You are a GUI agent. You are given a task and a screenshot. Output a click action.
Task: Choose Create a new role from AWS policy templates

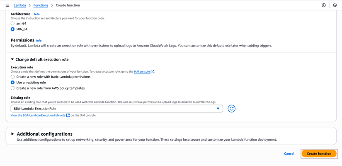point(13,88)
